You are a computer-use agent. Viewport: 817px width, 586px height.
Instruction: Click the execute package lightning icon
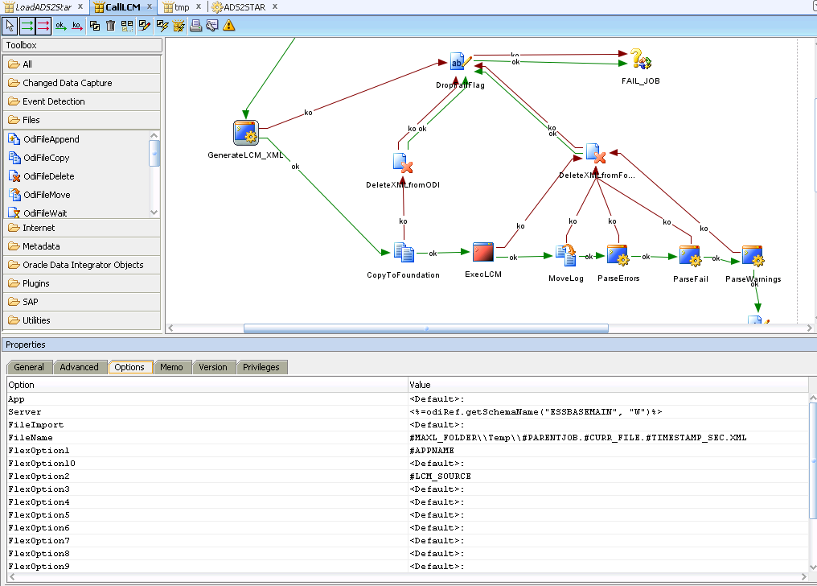click(x=179, y=26)
